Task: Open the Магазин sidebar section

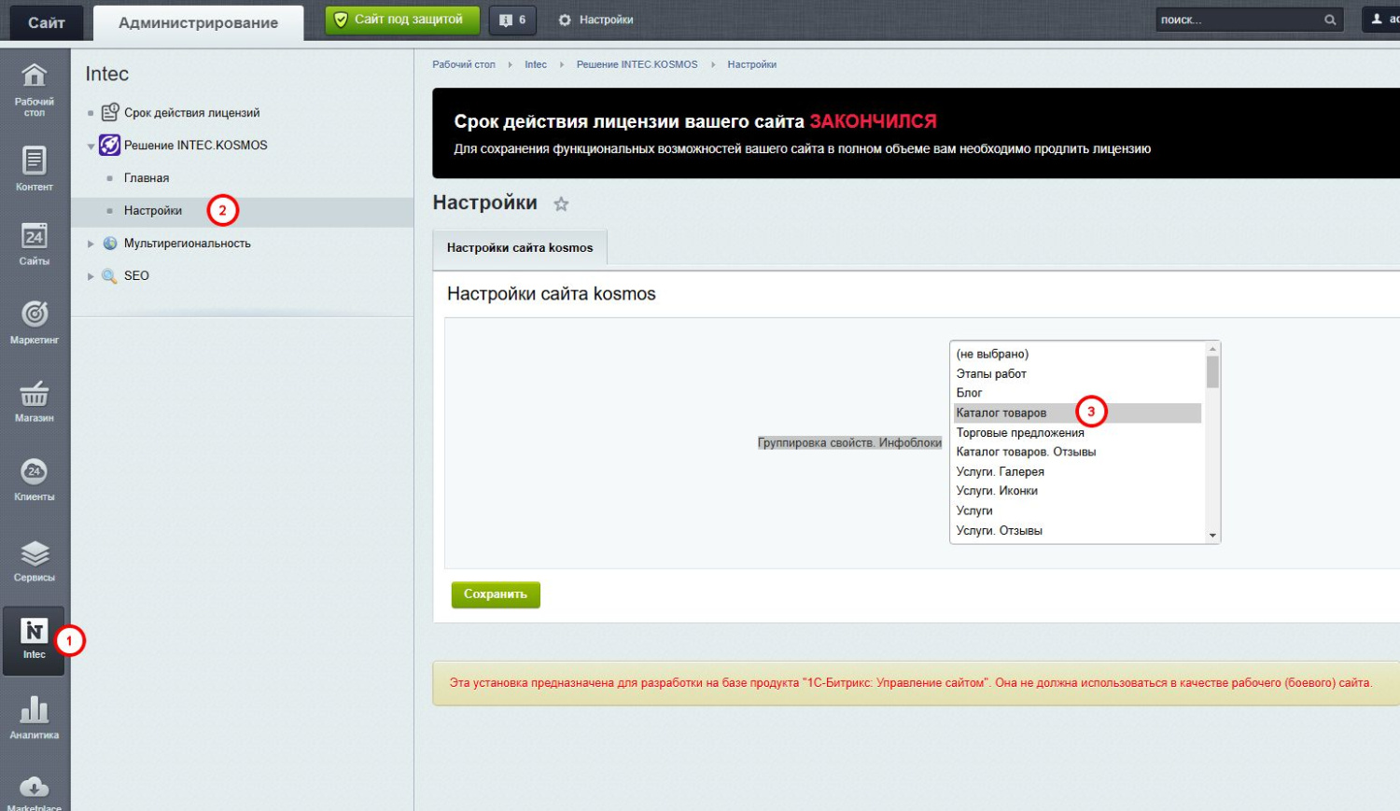Action: [35, 401]
